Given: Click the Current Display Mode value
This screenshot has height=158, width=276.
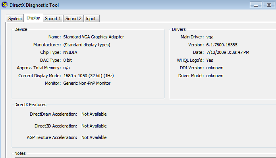Looking at the screenshot, I should [x=89, y=76].
